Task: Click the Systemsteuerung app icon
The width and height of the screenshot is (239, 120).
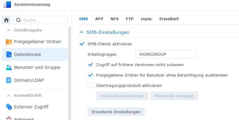Action: point(7,4)
